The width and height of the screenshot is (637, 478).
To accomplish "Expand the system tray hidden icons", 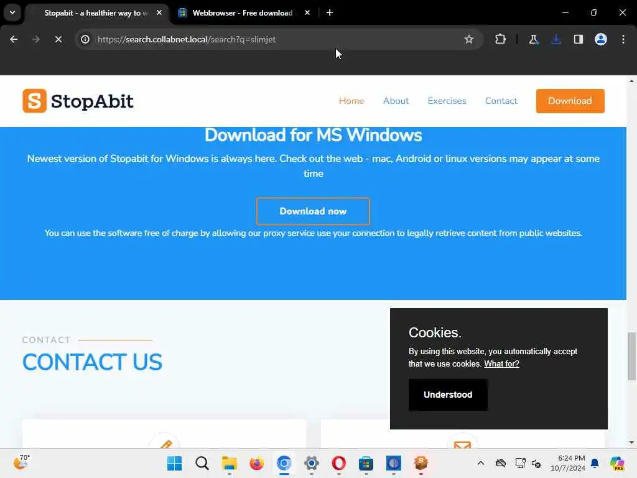I will [x=481, y=463].
